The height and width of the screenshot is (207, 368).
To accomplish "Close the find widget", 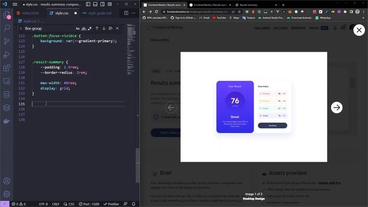I will pos(117,28).
